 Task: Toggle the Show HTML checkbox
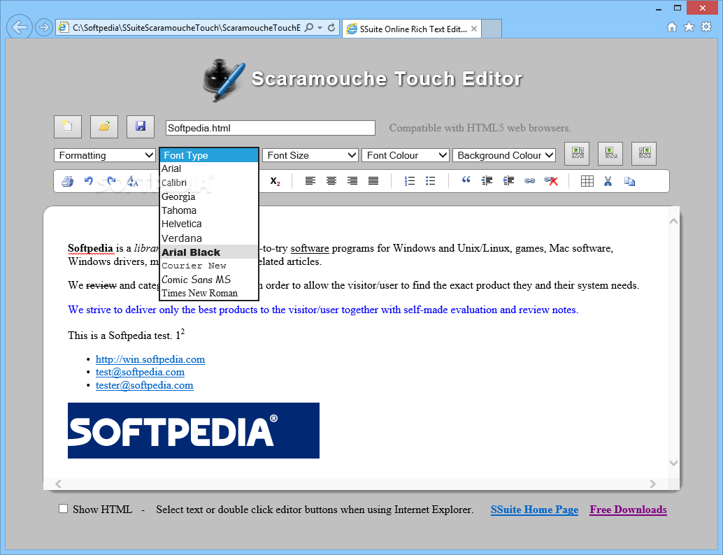tap(63, 508)
